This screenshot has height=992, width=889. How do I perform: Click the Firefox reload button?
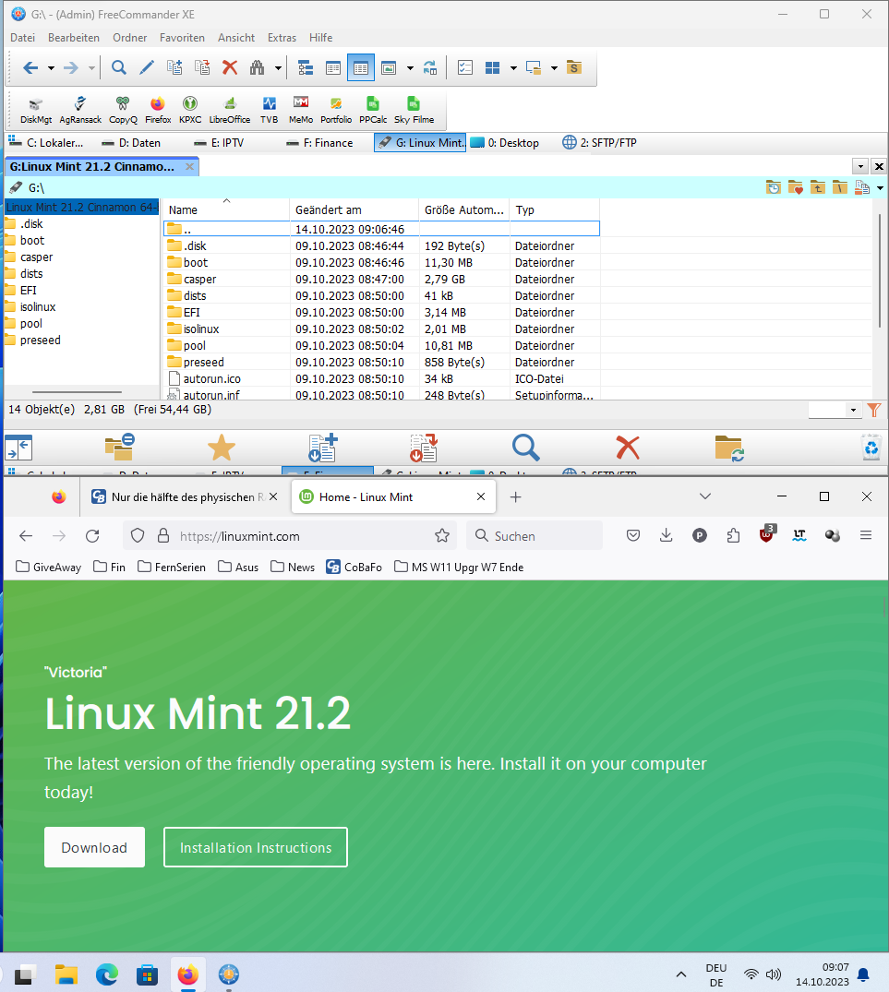92,536
